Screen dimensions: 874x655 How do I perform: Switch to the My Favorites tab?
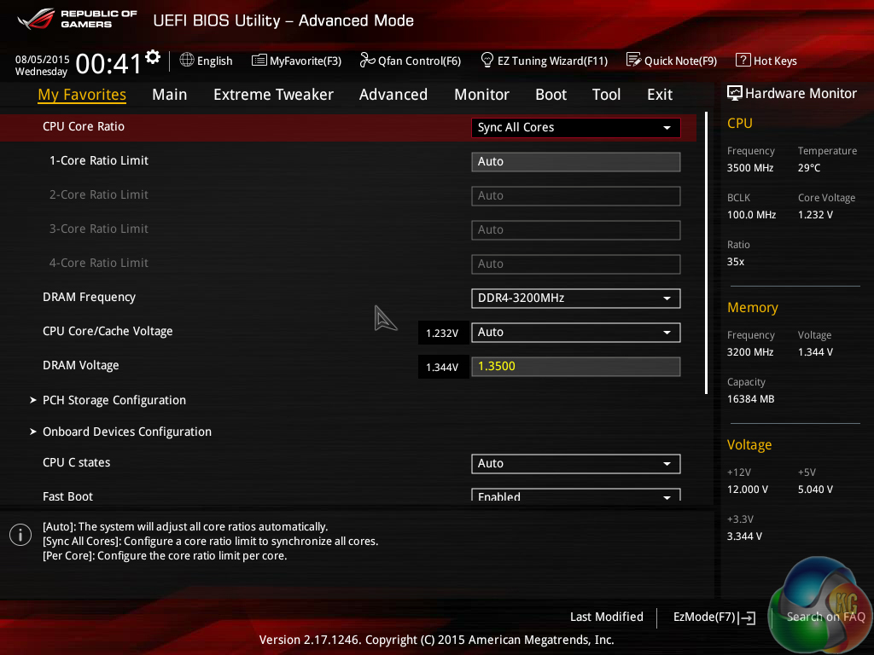coord(82,95)
